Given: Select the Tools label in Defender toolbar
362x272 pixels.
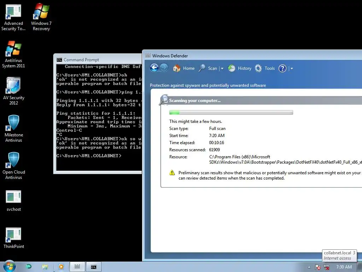Looking at the screenshot, I should 270,68.
